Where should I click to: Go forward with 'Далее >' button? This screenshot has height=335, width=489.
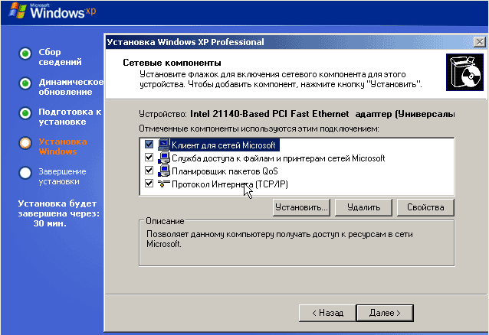[x=385, y=313]
